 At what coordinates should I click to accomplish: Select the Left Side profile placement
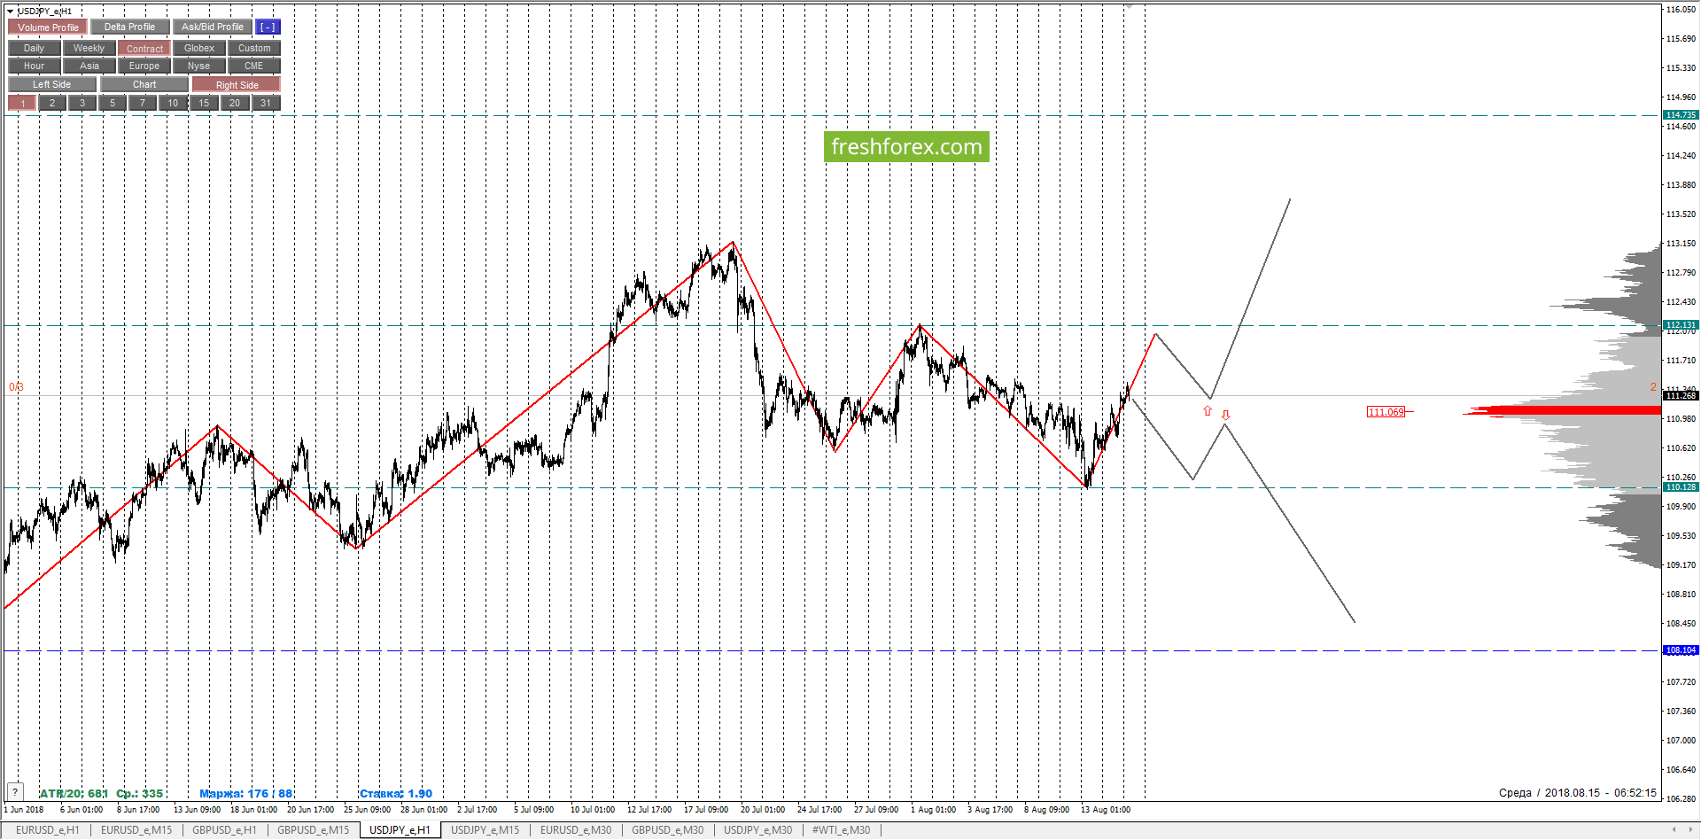click(52, 85)
